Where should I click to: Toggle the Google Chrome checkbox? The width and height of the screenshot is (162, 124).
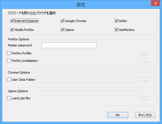pos(62,21)
